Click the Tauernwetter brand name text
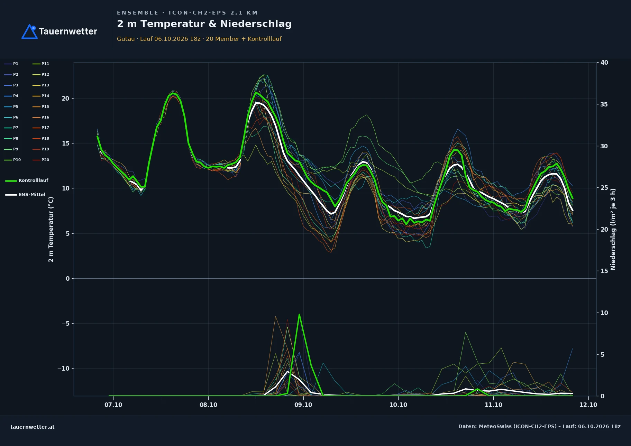 tap(68, 31)
